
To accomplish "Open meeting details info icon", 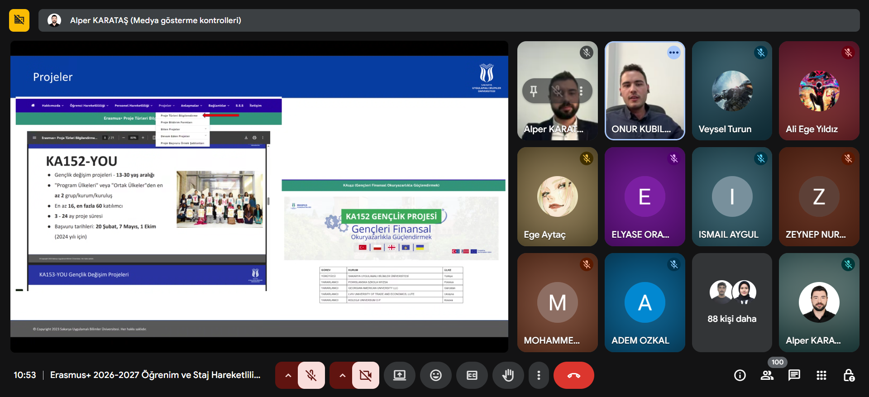I will 740,375.
